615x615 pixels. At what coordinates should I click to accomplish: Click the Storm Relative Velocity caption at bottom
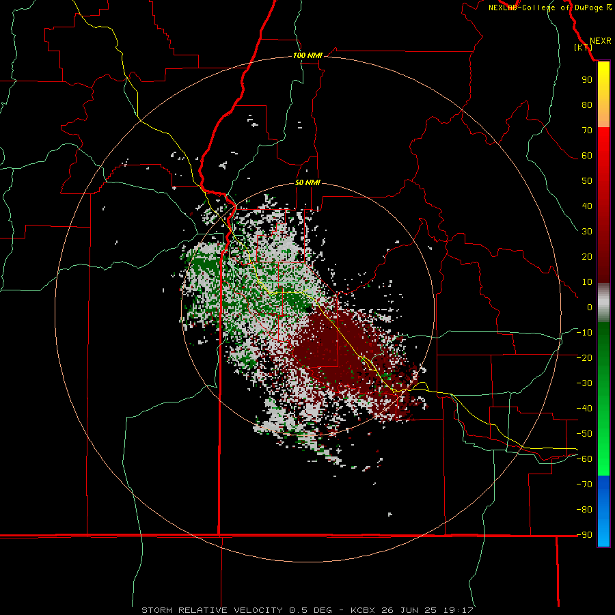coord(307,610)
